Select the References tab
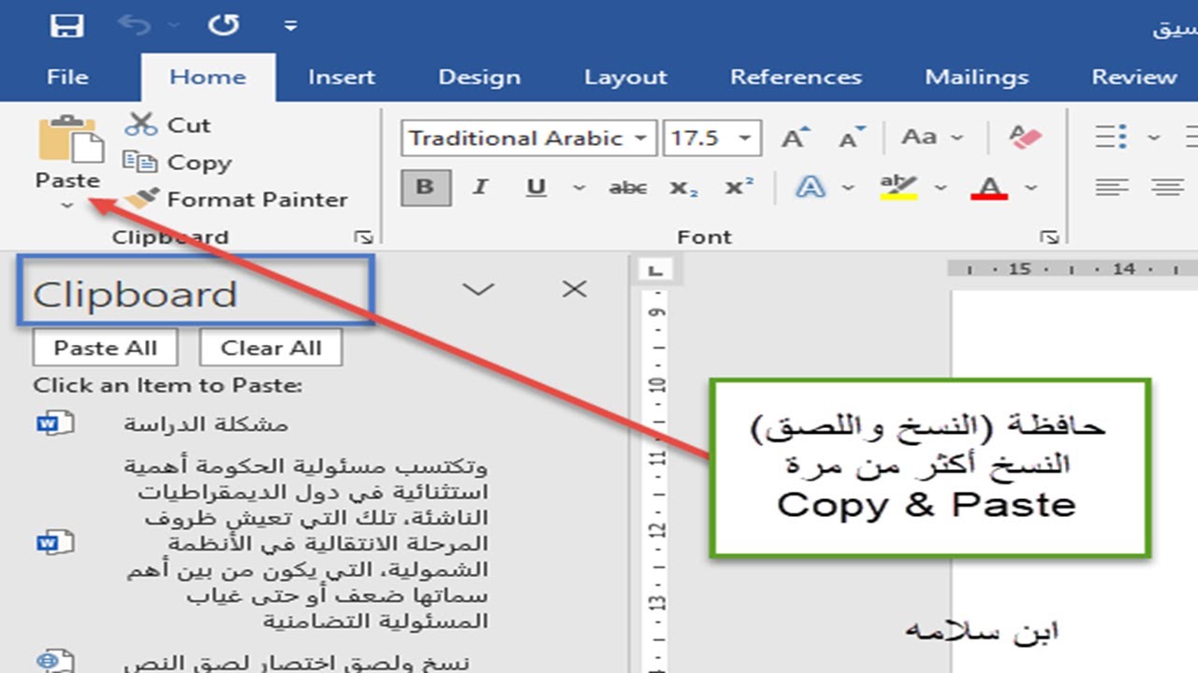Image resolution: width=1198 pixels, height=673 pixels. (x=796, y=77)
